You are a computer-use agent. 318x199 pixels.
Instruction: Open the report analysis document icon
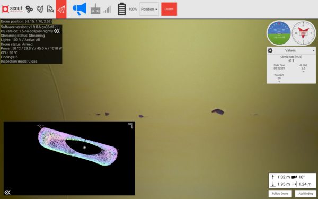(x=50, y=9)
